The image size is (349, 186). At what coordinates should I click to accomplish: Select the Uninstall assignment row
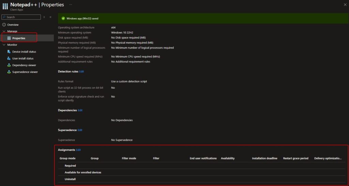pyautogui.click(x=202, y=179)
